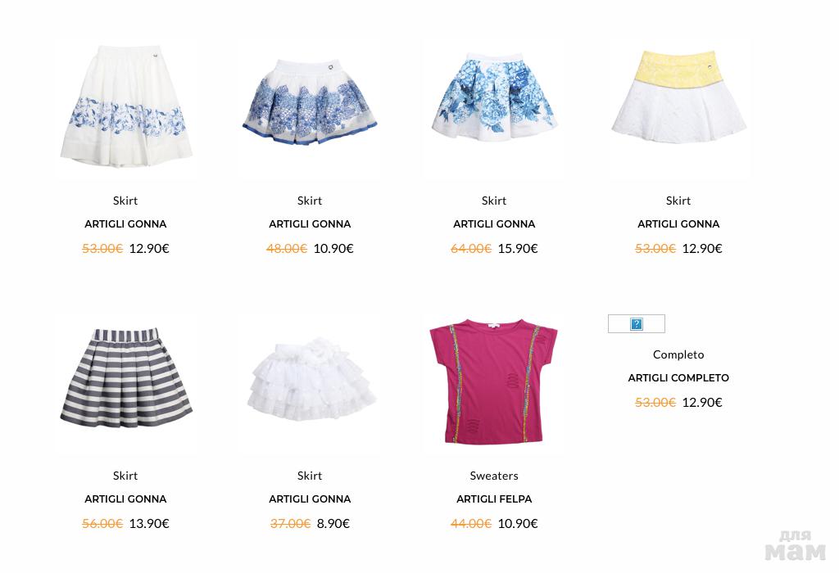The height and width of the screenshot is (573, 839).
Task: Click ARTIGLI GONNA title above 8.90€ price
Action: (310, 499)
